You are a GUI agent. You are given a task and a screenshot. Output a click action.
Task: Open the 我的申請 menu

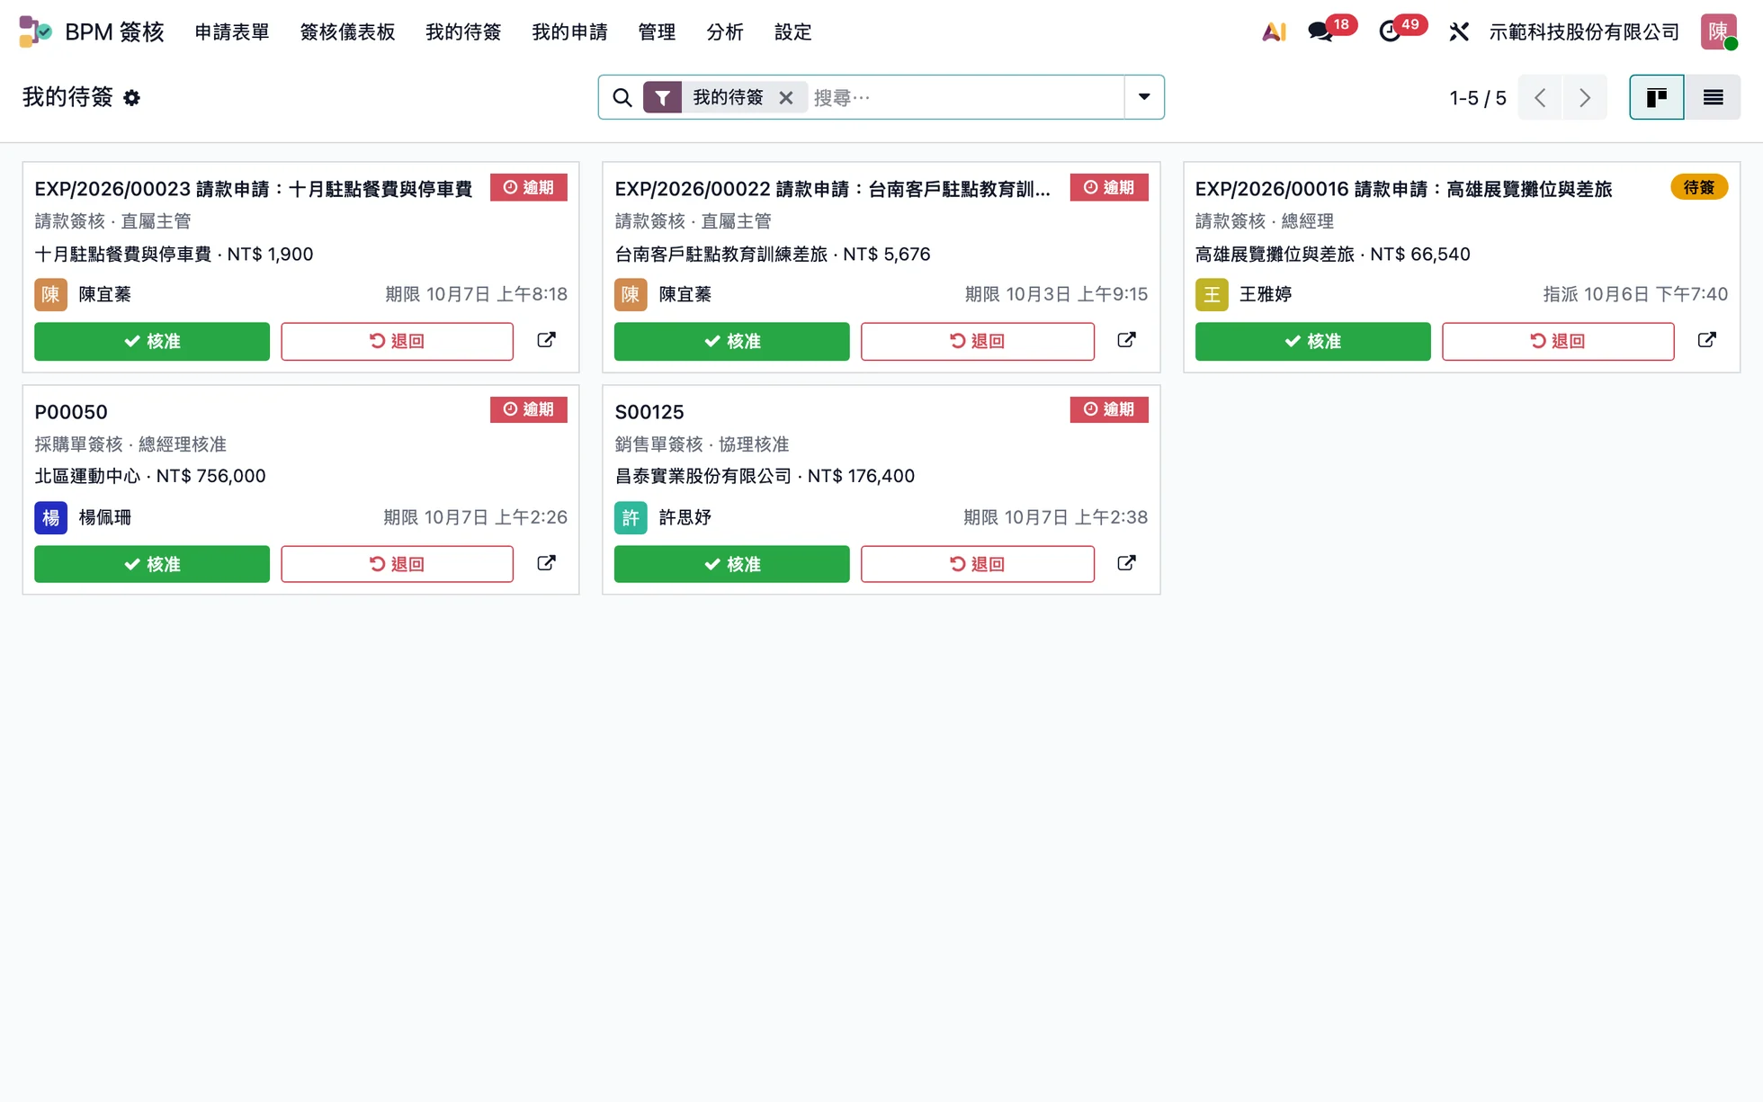[569, 32]
